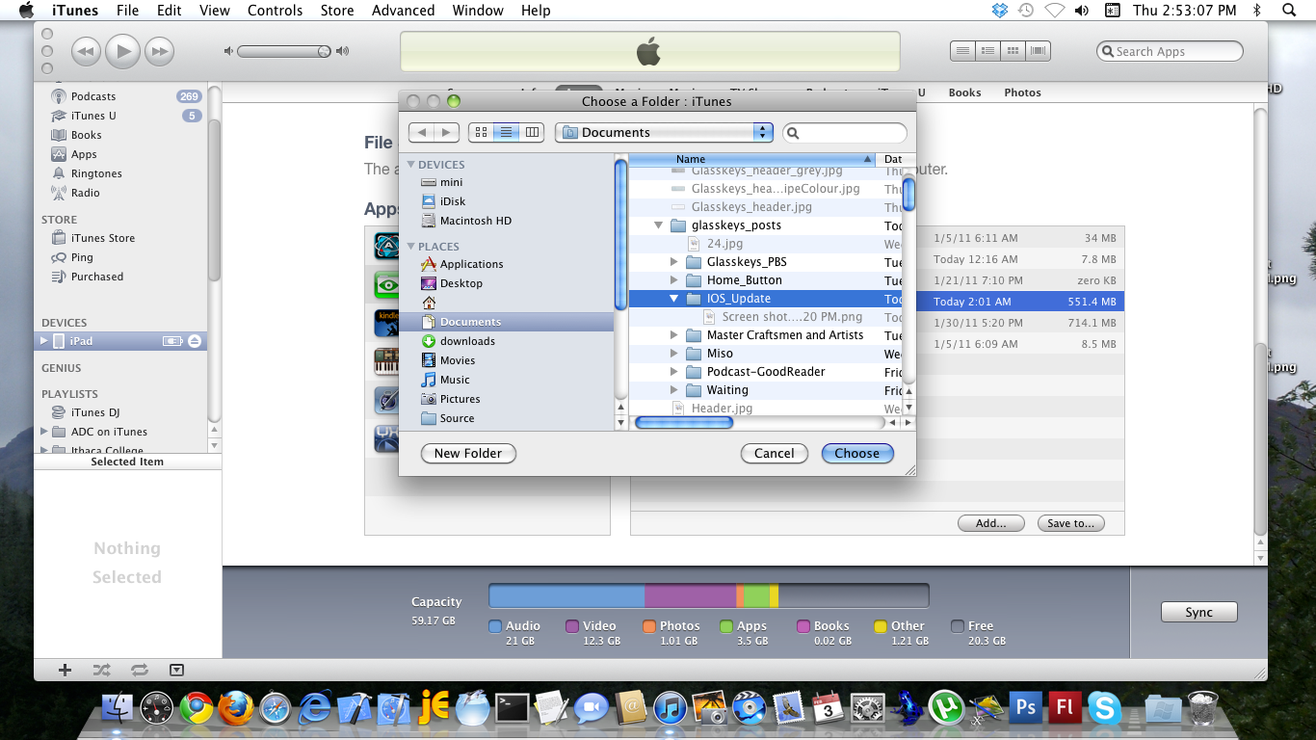Click the iTunes volume slider

click(284, 51)
